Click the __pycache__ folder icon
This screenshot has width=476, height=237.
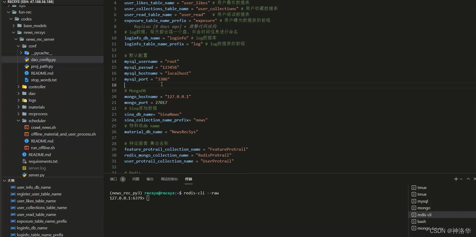[x=27, y=53]
